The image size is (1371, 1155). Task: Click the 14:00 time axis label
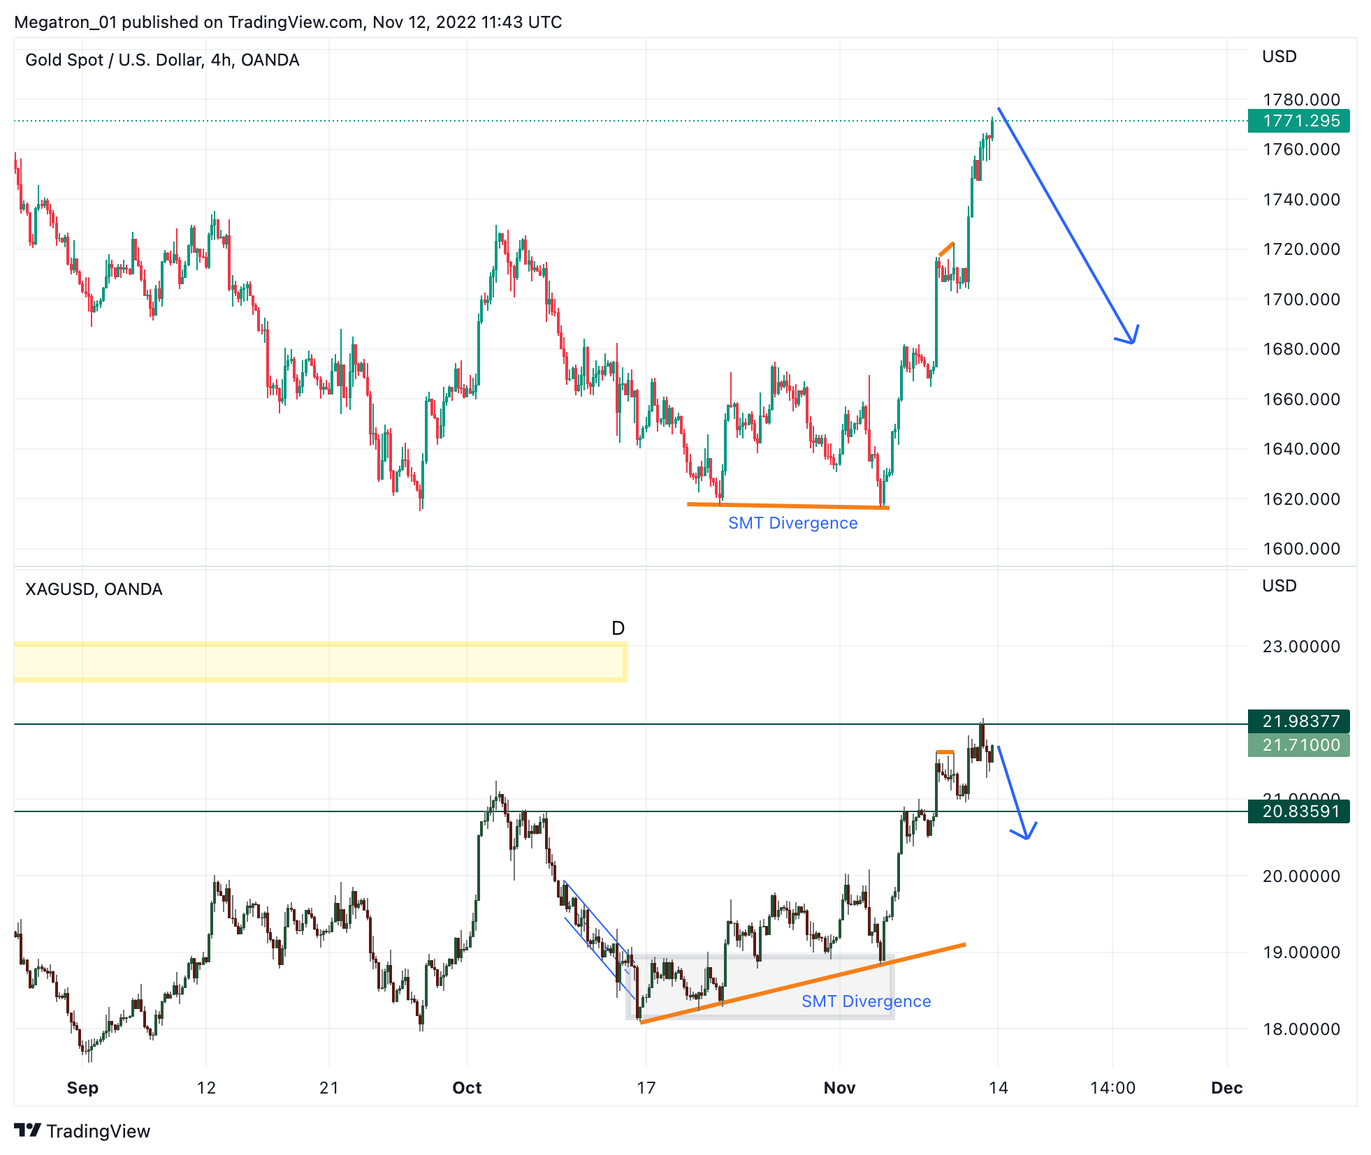pos(1112,1087)
